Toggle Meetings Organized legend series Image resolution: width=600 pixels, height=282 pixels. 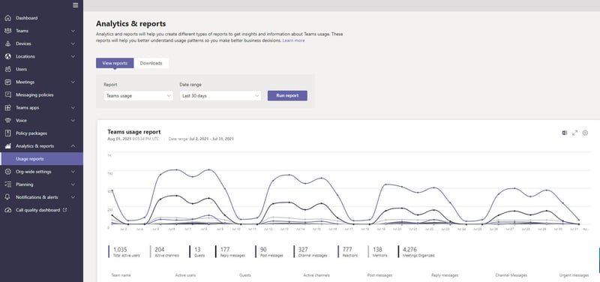point(416,252)
